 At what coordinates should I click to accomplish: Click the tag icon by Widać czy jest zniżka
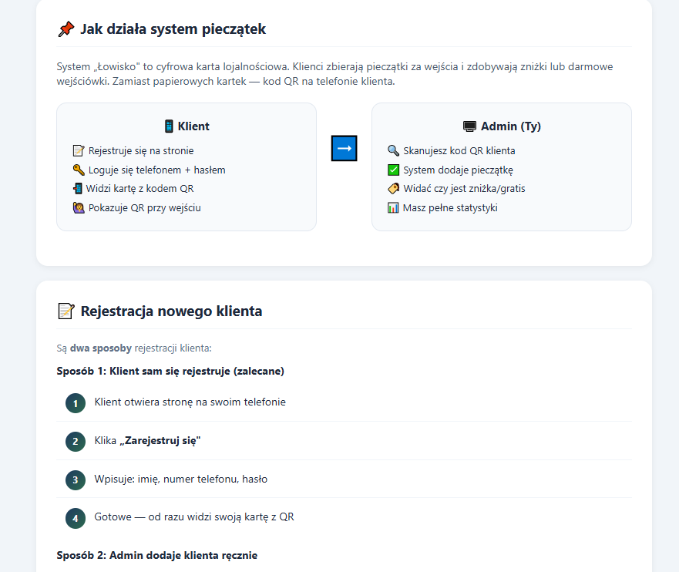coord(393,189)
